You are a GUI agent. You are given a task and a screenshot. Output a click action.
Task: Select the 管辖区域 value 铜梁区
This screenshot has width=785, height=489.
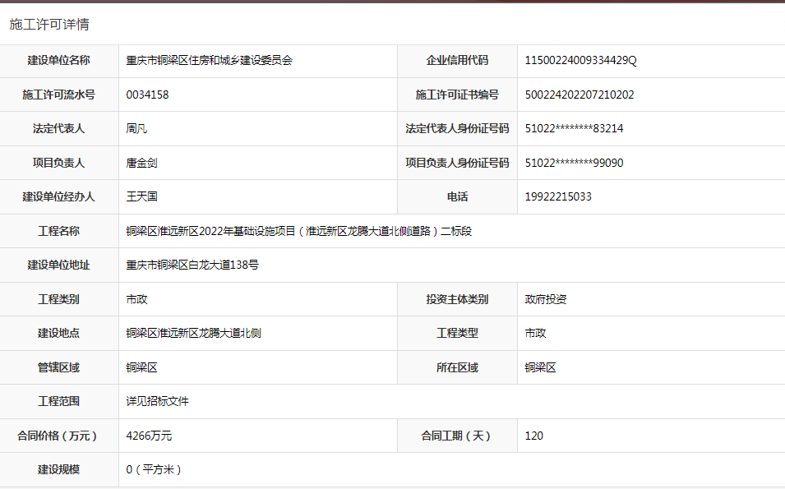point(141,367)
